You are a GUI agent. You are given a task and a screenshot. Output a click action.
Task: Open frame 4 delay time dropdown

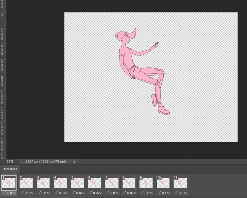click(x=63, y=193)
